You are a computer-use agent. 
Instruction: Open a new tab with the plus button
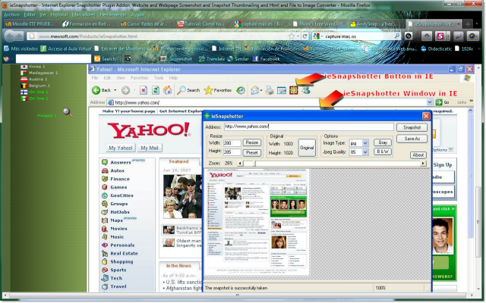[468, 23]
